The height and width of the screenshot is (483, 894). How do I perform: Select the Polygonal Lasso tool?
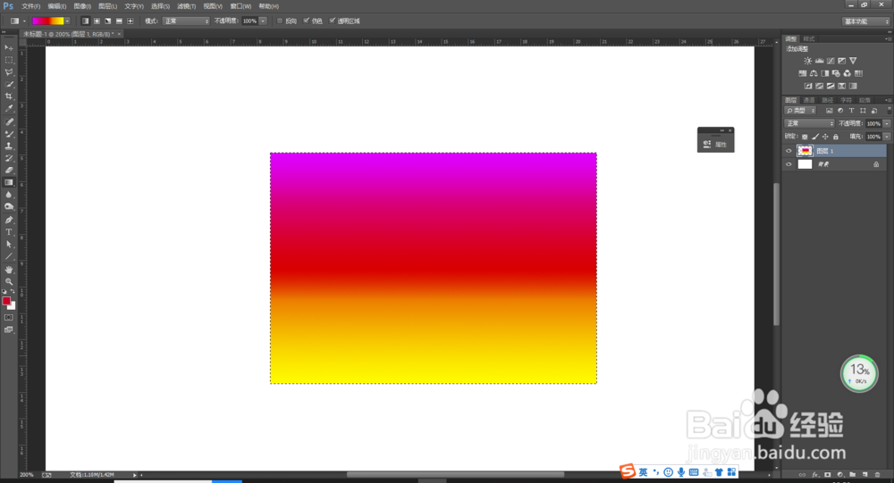point(9,71)
